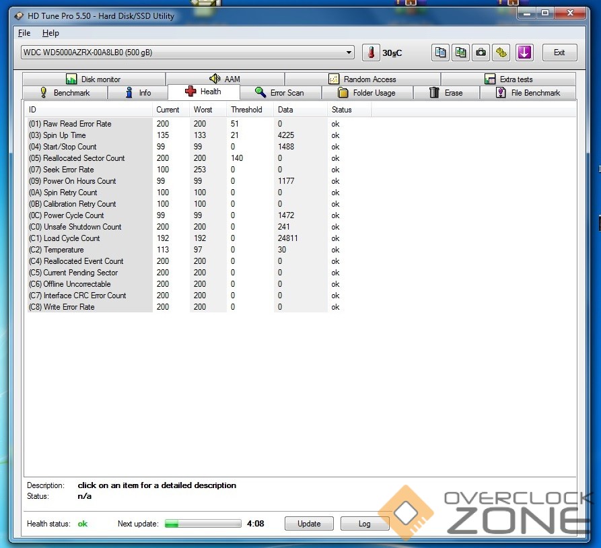Image resolution: width=601 pixels, height=548 pixels.
Task: Click the ID column header
Action: pos(88,110)
